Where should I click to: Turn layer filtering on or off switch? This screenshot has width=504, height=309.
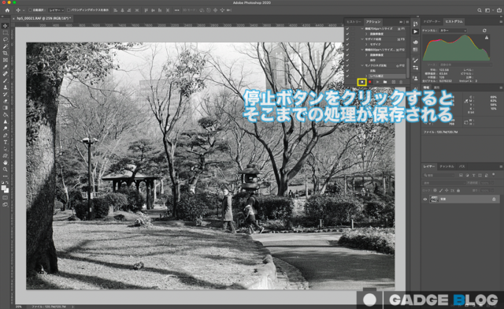(x=494, y=175)
